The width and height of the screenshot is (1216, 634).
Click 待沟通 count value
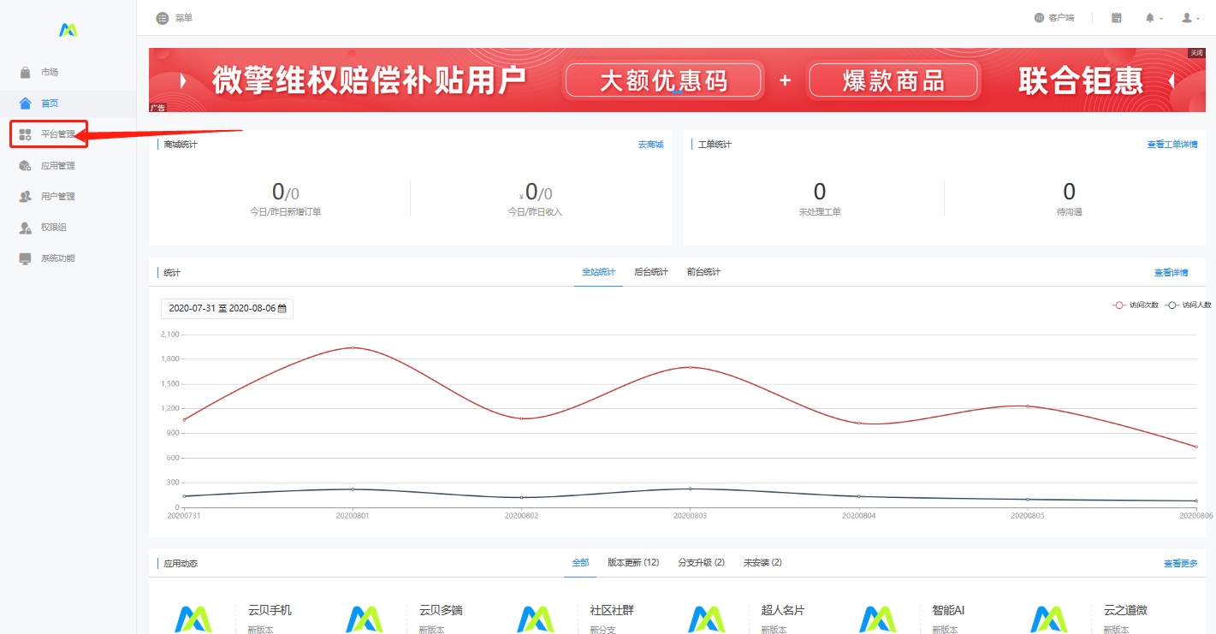(x=1069, y=192)
